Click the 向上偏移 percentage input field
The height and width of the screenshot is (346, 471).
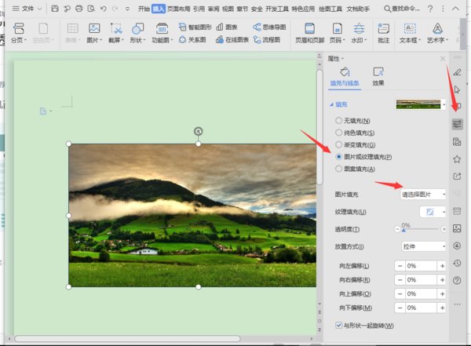[x=421, y=293]
